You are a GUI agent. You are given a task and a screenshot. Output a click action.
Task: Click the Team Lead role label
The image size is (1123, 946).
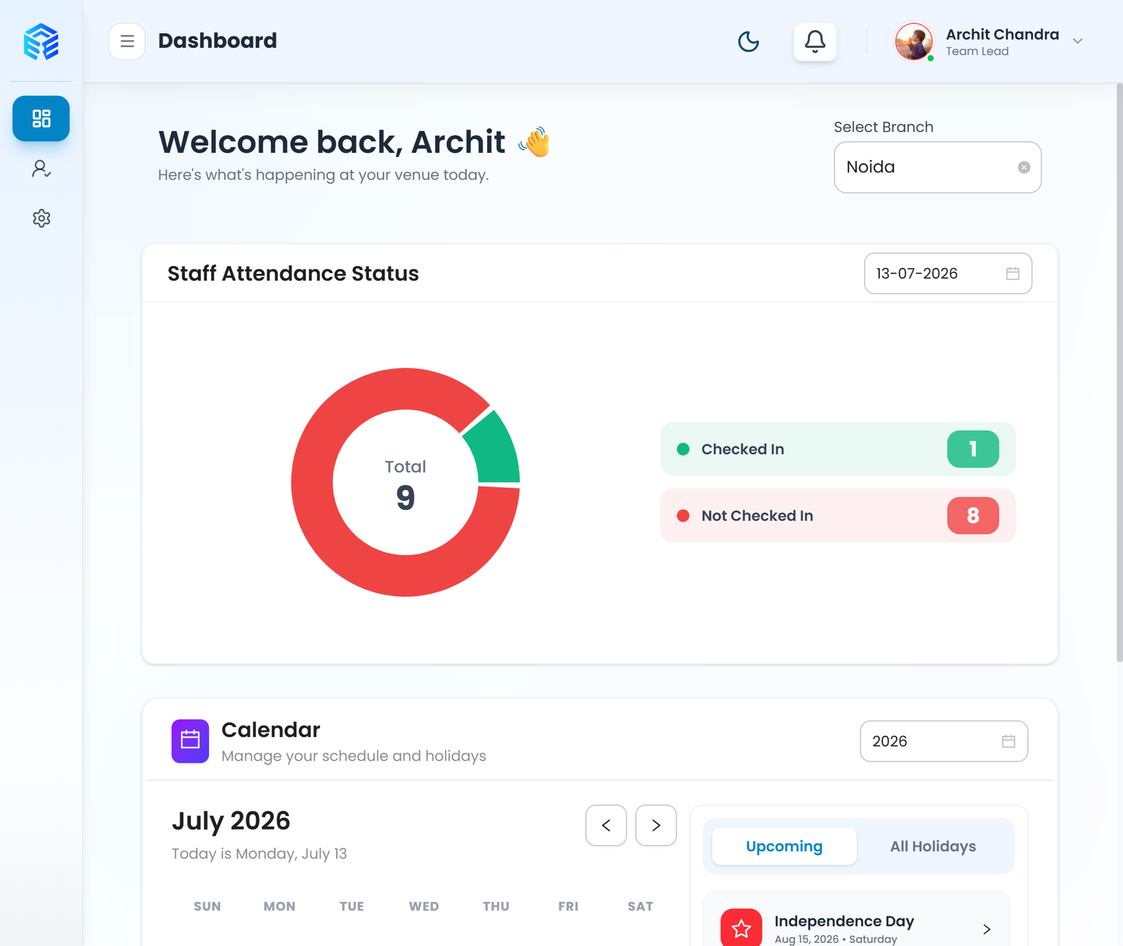coord(977,51)
